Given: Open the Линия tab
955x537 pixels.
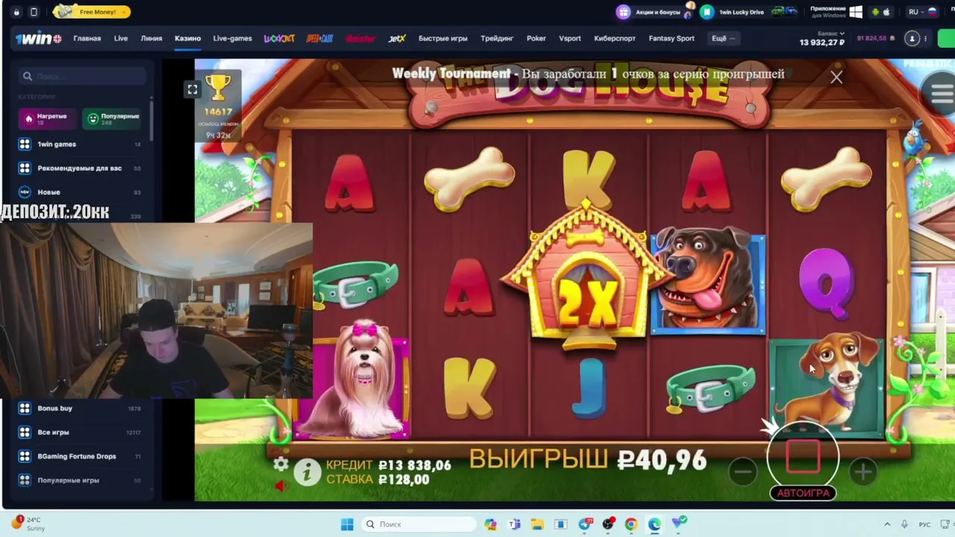Looking at the screenshot, I should pos(151,39).
